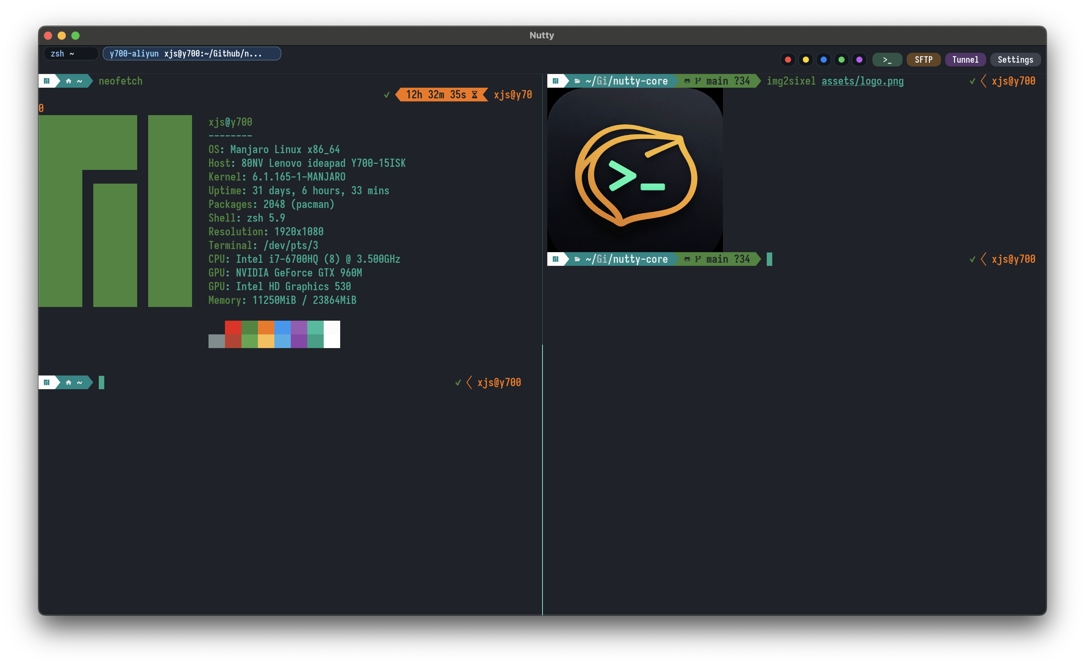Click the 'Host: 80NV Lenovo ideapad' line

click(307, 163)
